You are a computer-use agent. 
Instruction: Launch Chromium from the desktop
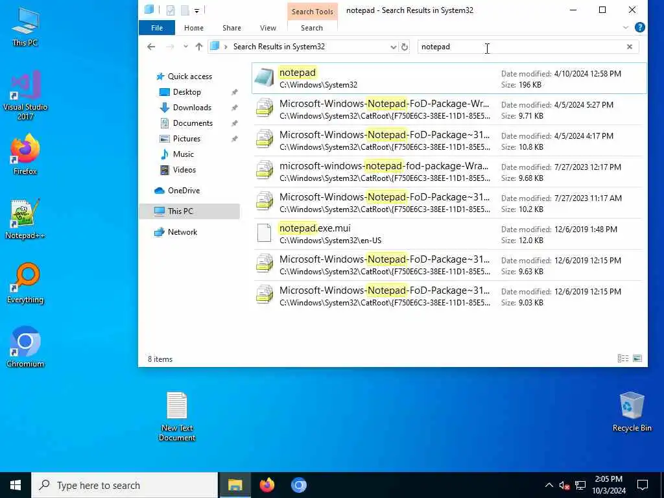(x=25, y=348)
